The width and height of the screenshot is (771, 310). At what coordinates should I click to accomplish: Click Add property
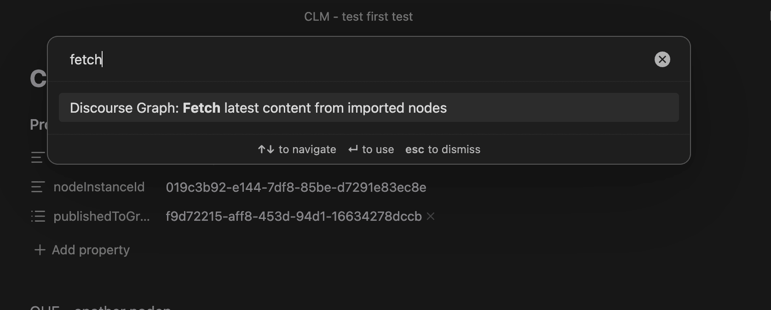click(91, 250)
